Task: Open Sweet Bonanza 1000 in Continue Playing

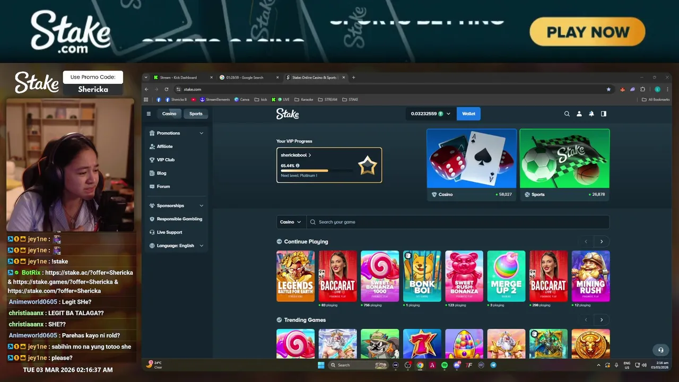Action: 380,276
